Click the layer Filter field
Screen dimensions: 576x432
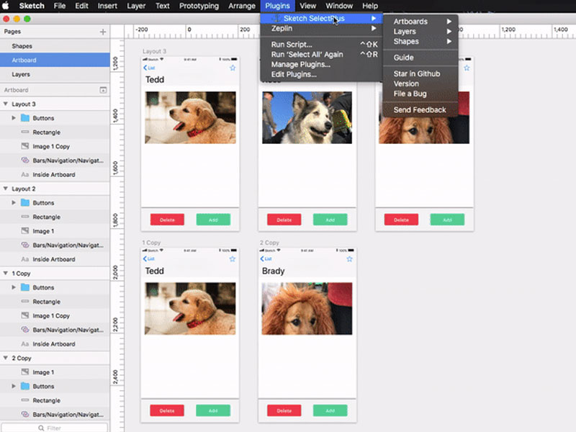point(55,428)
